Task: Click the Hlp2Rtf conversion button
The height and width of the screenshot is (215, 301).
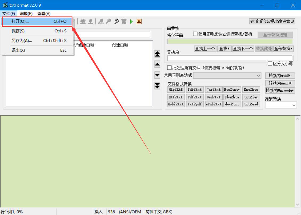Action: click(x=176, y=89)
